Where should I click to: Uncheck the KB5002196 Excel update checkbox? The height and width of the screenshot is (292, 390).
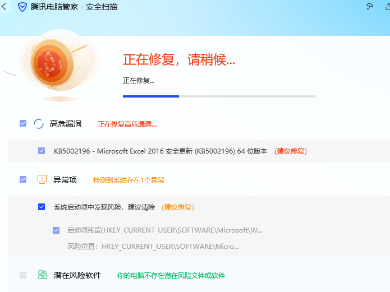click(42, 151)
